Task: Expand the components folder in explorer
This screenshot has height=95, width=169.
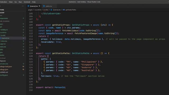Action: pyautogui.click(x=4, y=18)
